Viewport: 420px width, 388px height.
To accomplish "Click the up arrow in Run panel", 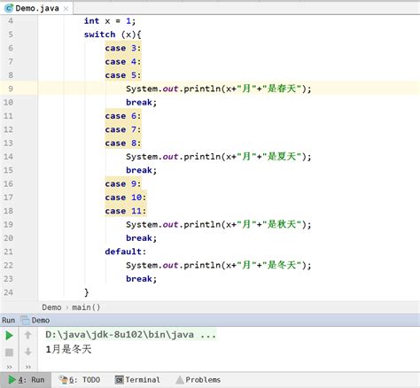I will click(x=27, y=335).
